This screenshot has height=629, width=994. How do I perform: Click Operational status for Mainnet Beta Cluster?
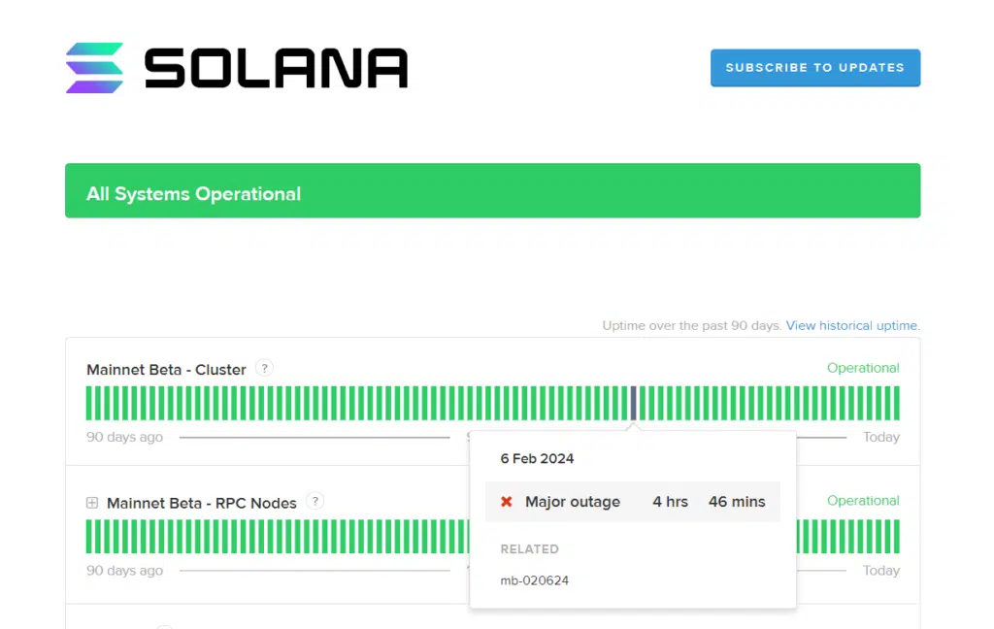coord(862,368)
